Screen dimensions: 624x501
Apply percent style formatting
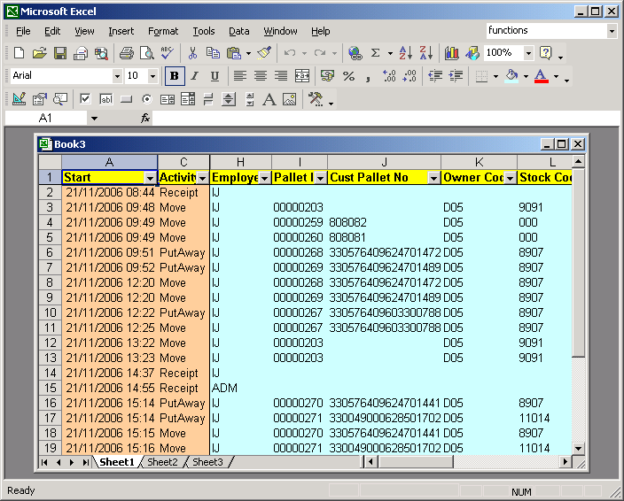[348, 76]
